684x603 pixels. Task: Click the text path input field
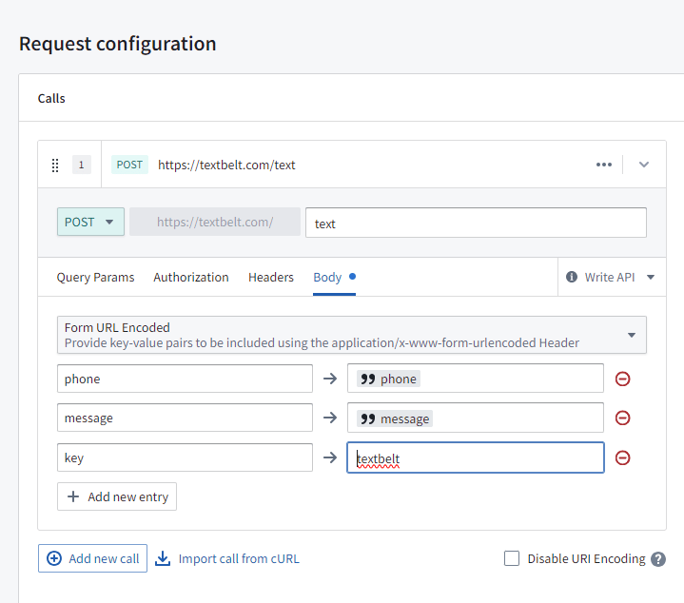[x=476, y=224]
